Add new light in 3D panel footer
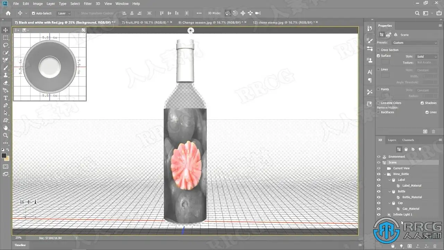The height and width of the screenshot is (250, 444). (x=402, y=246)
